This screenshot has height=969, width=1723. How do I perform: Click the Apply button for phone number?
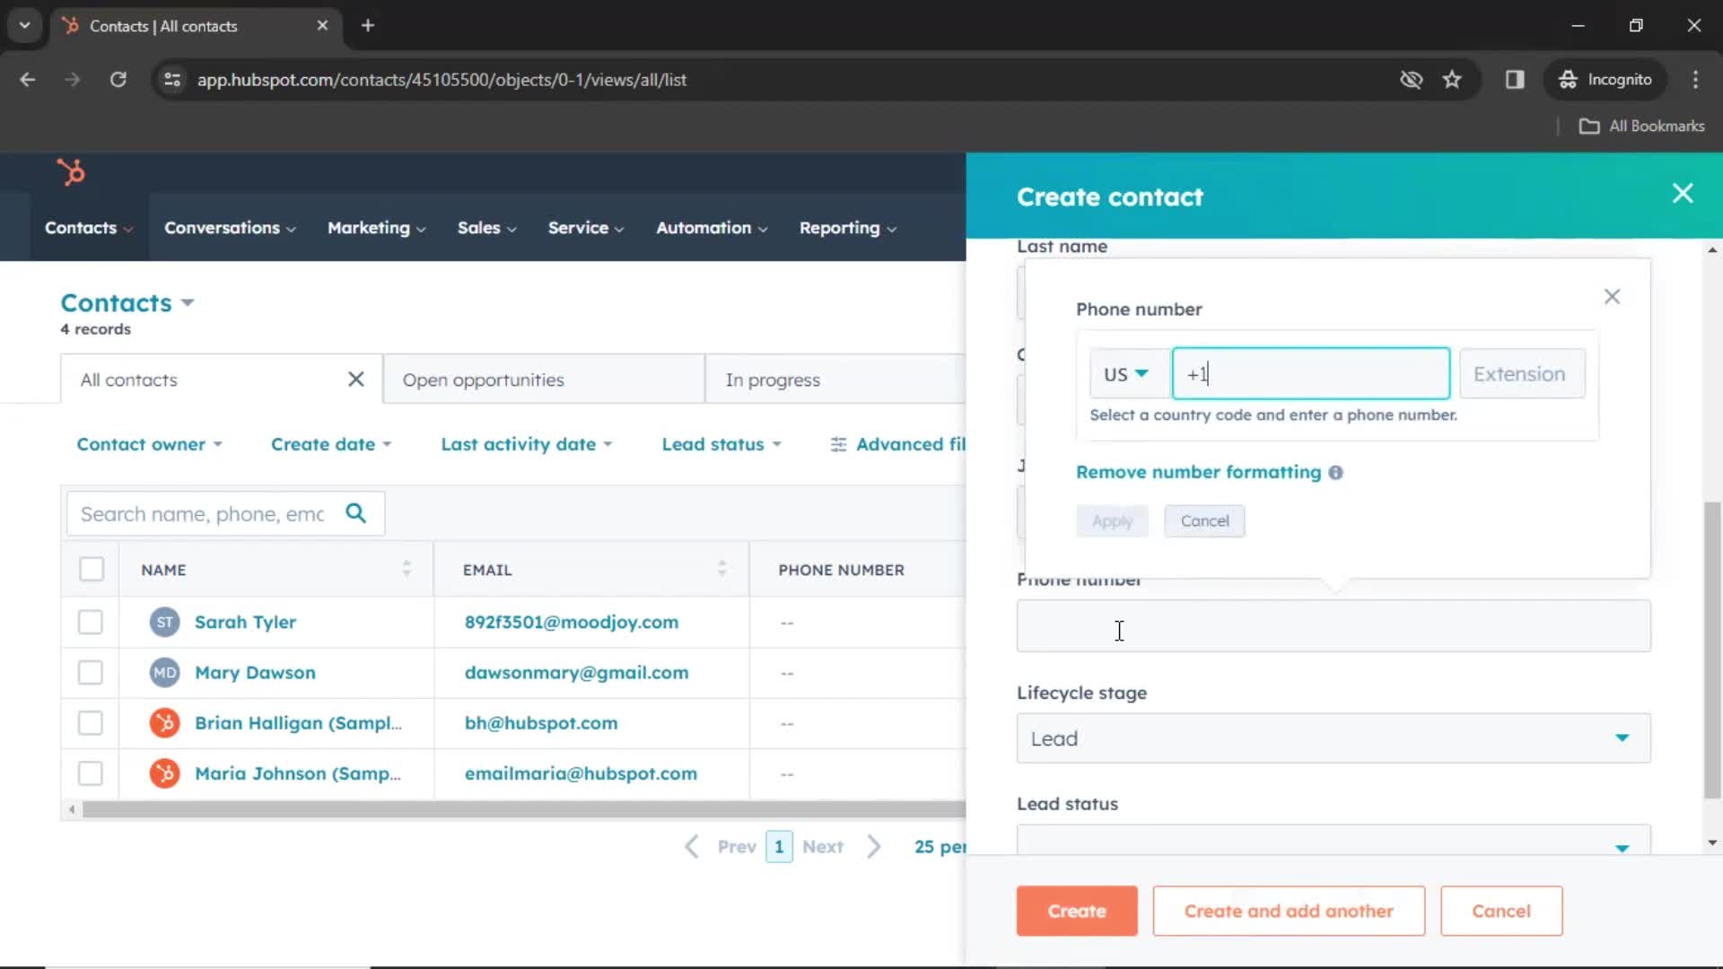tap(1111, 520)
